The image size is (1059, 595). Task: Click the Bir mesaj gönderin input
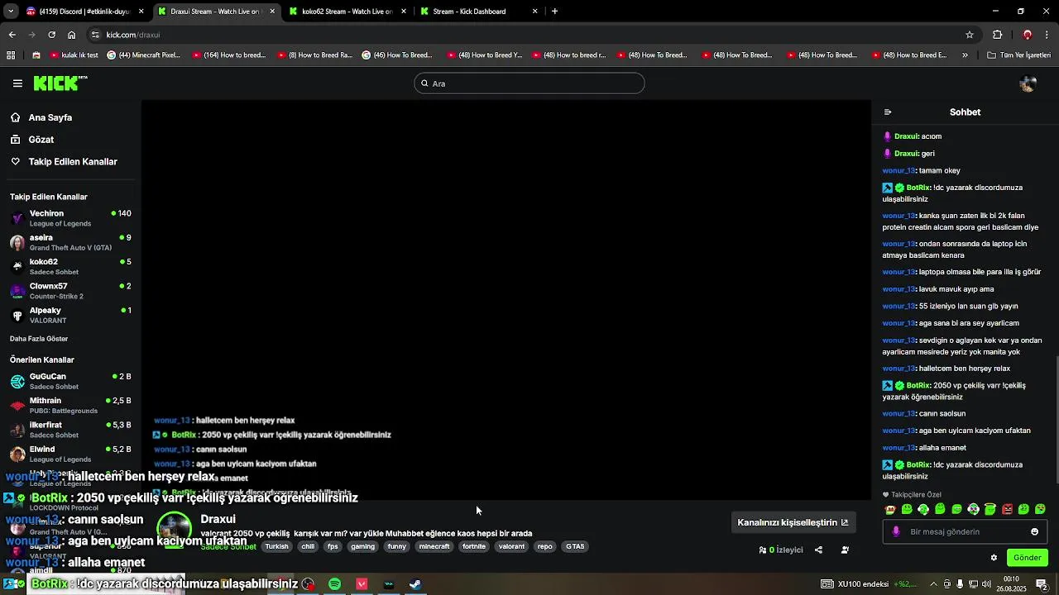coord(965,531)
